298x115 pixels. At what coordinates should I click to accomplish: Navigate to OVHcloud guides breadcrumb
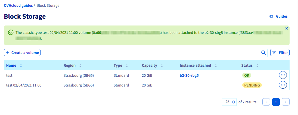pos(18,5)
